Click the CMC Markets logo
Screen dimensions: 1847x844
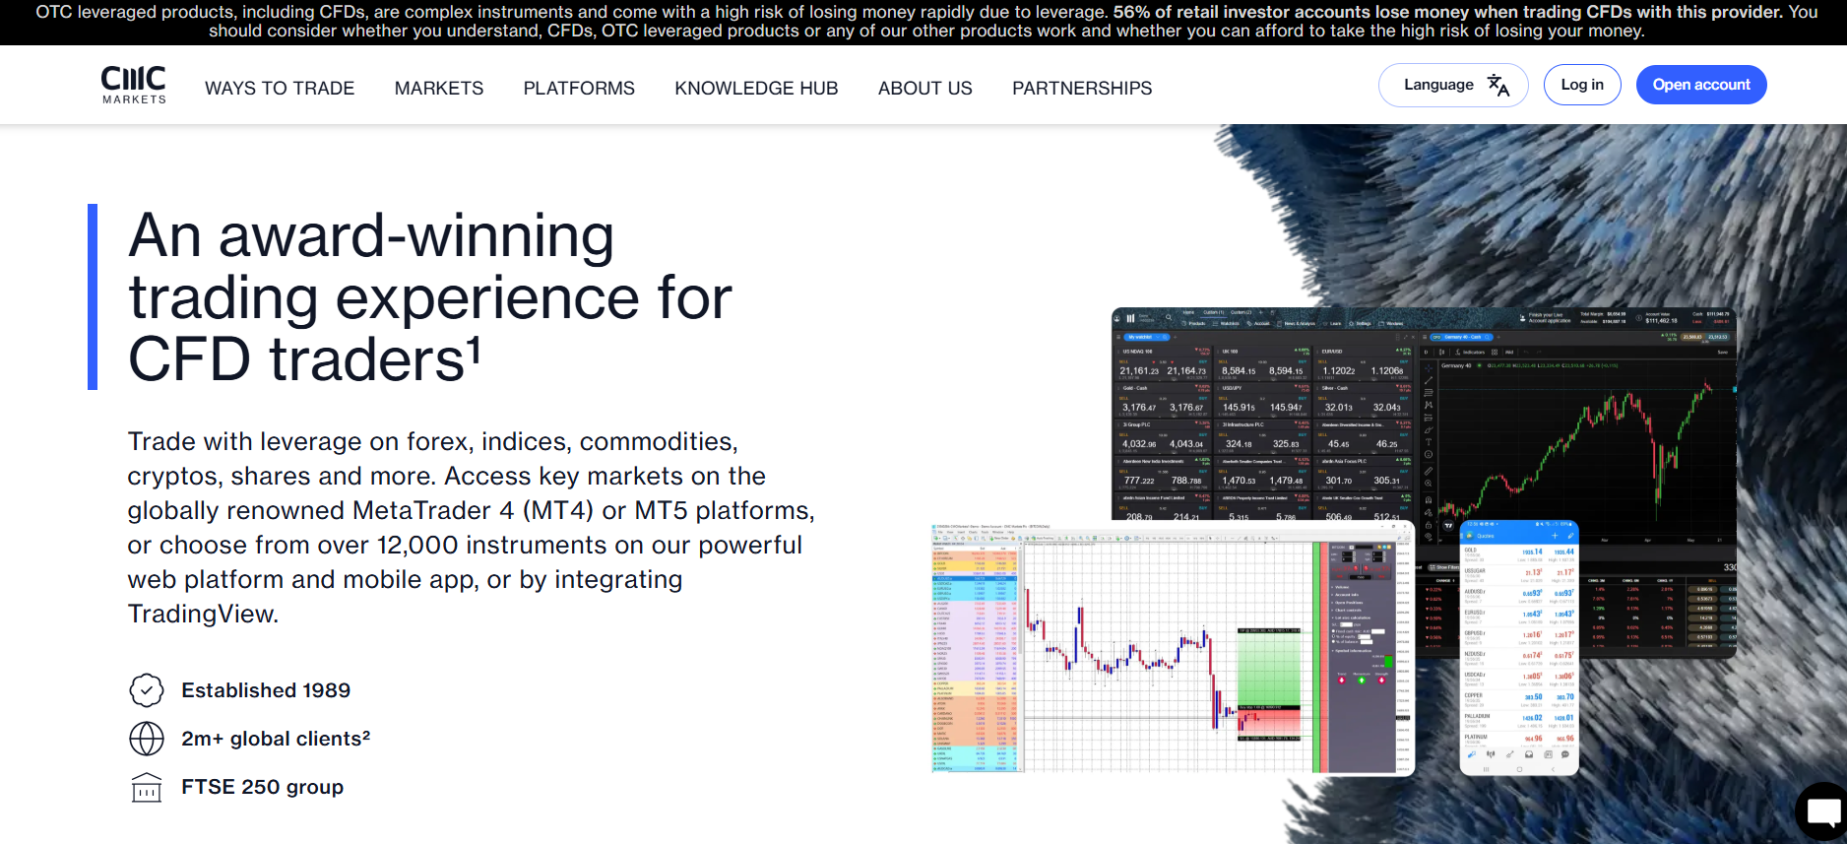pyautogui.click(x=134, y=85)
